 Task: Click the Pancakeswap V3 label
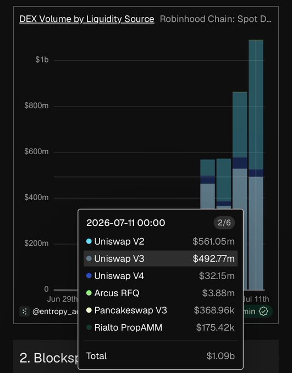(x=130, y=310)
